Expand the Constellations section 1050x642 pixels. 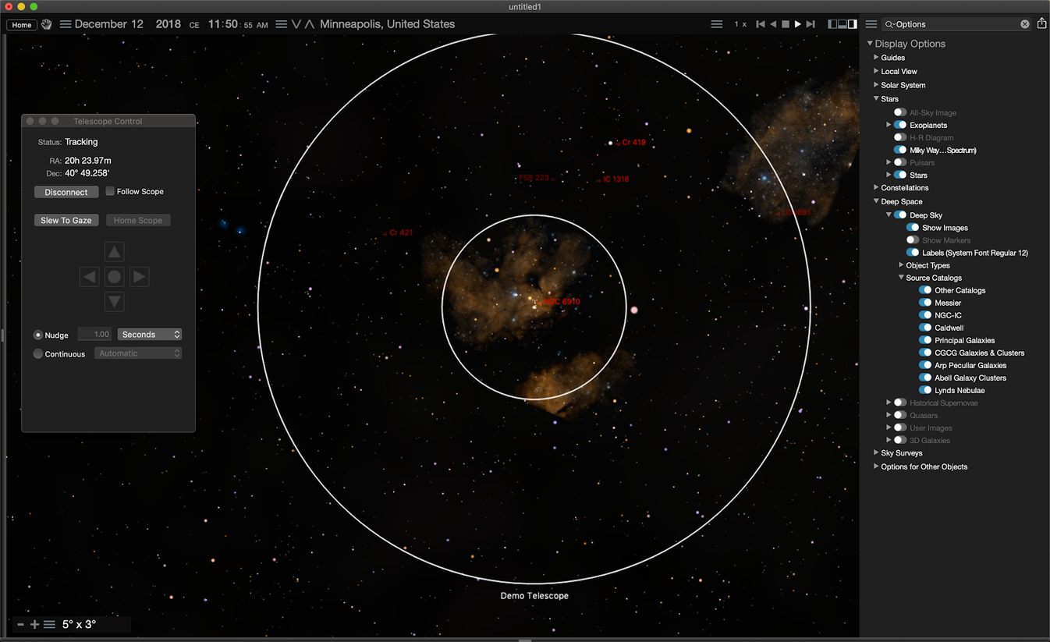click(x=876, y=188)
